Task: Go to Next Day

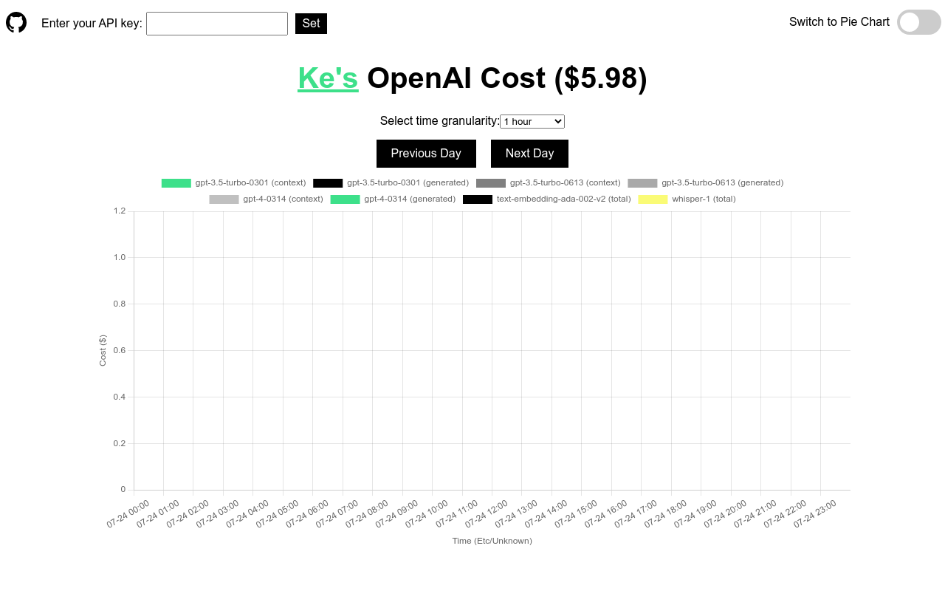Action: click(x=529, y=154)
